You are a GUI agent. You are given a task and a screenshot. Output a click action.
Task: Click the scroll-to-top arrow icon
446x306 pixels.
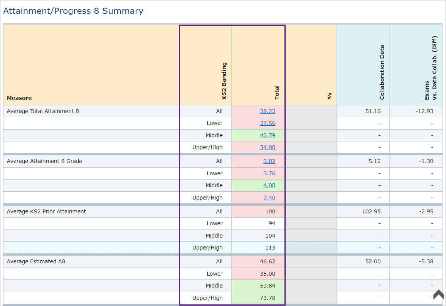439,294
